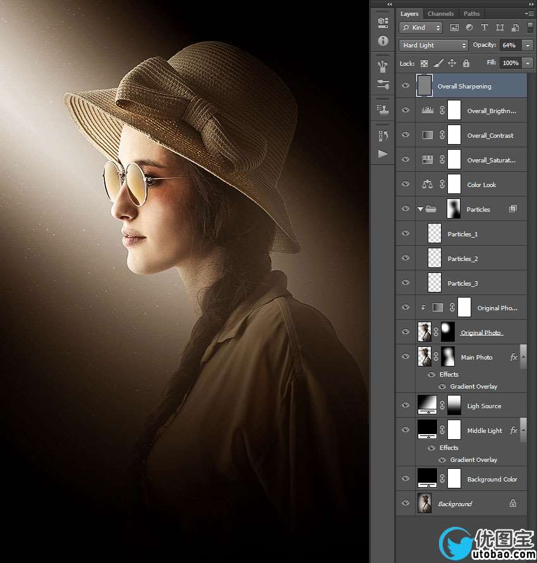Switch to the Paths tab
Image resolution: width=537 pixels, height=563 pixels.
click(x=471, y=13)
